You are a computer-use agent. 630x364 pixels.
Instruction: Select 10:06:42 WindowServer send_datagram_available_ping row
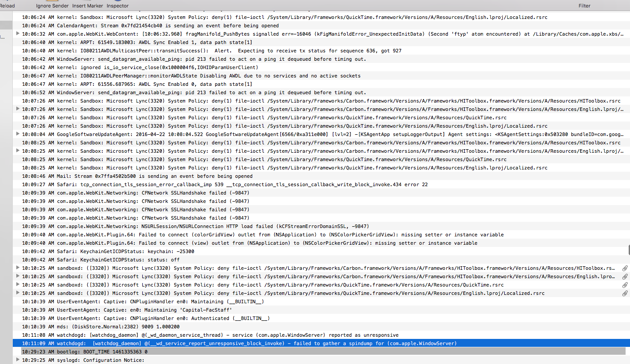point(321,59)
